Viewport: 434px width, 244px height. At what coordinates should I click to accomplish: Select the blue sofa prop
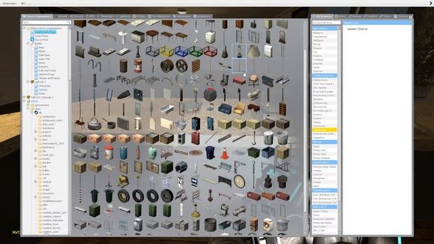point(224,110)
